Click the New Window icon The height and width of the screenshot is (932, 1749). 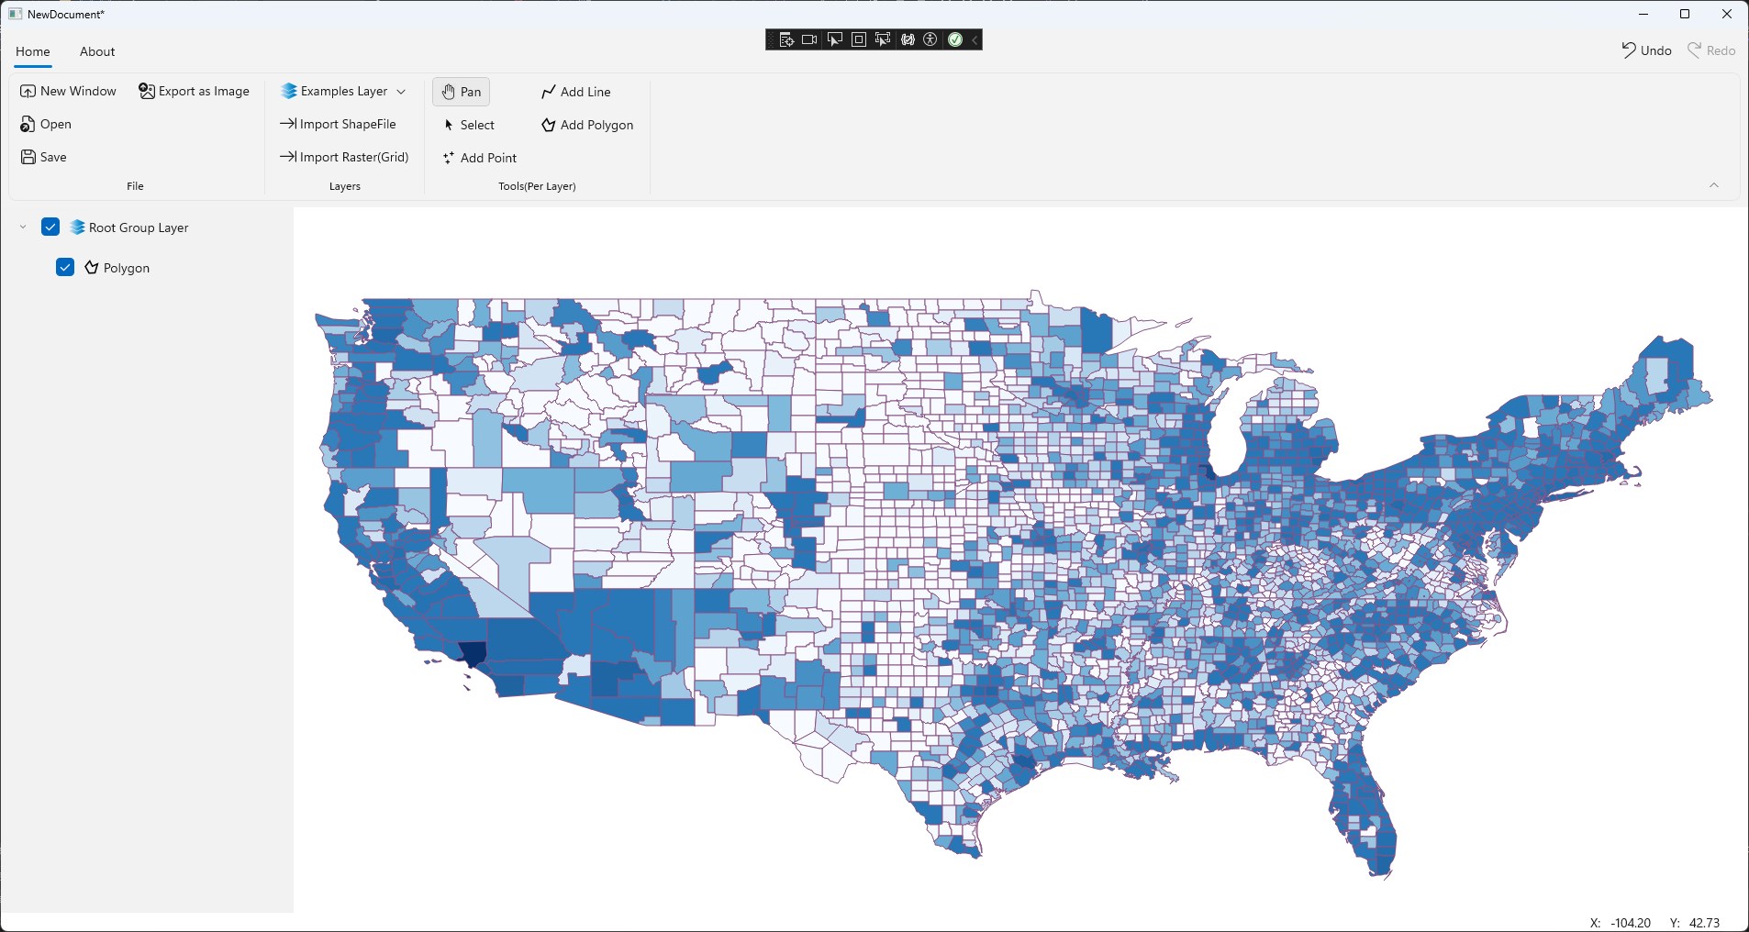28,91
